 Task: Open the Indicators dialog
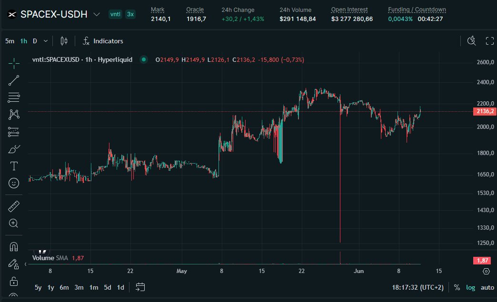[x=103, y=41]
